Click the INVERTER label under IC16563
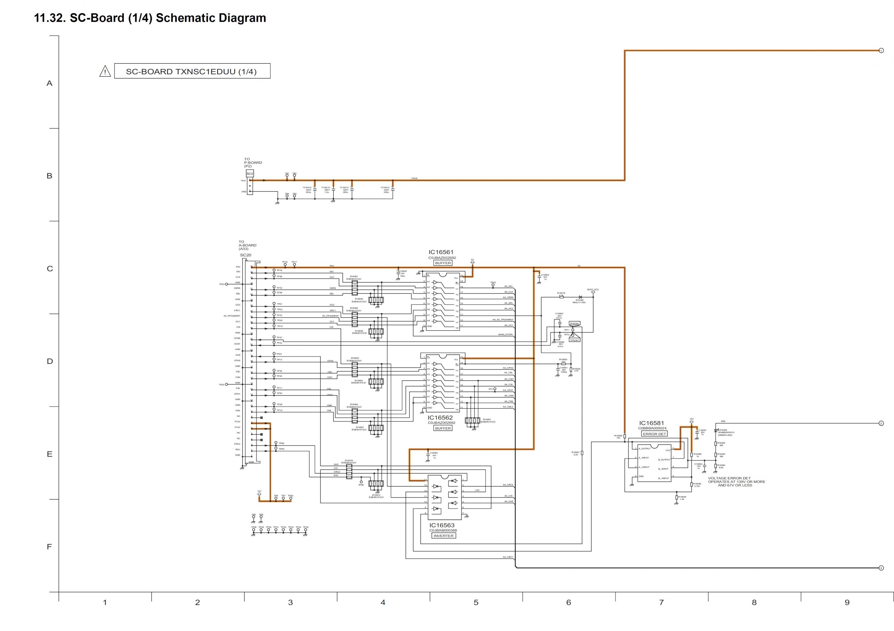The width and height of the screenshot is (894, 631). click(443, 536)
